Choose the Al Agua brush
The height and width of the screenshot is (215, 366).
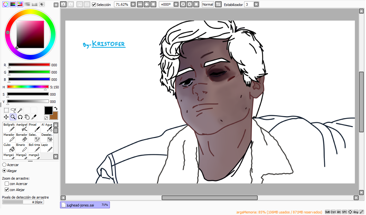coord(47,127)
